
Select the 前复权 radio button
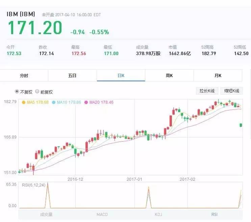(x=37, y=91)
